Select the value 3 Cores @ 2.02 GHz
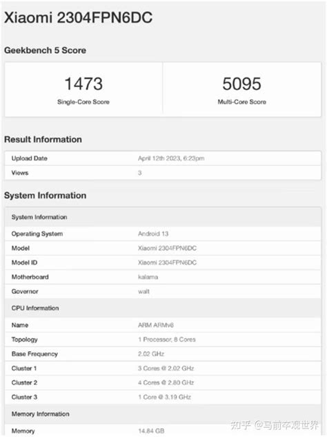Image resolution: width=327 pixels, height=439 pixels. 166,368
